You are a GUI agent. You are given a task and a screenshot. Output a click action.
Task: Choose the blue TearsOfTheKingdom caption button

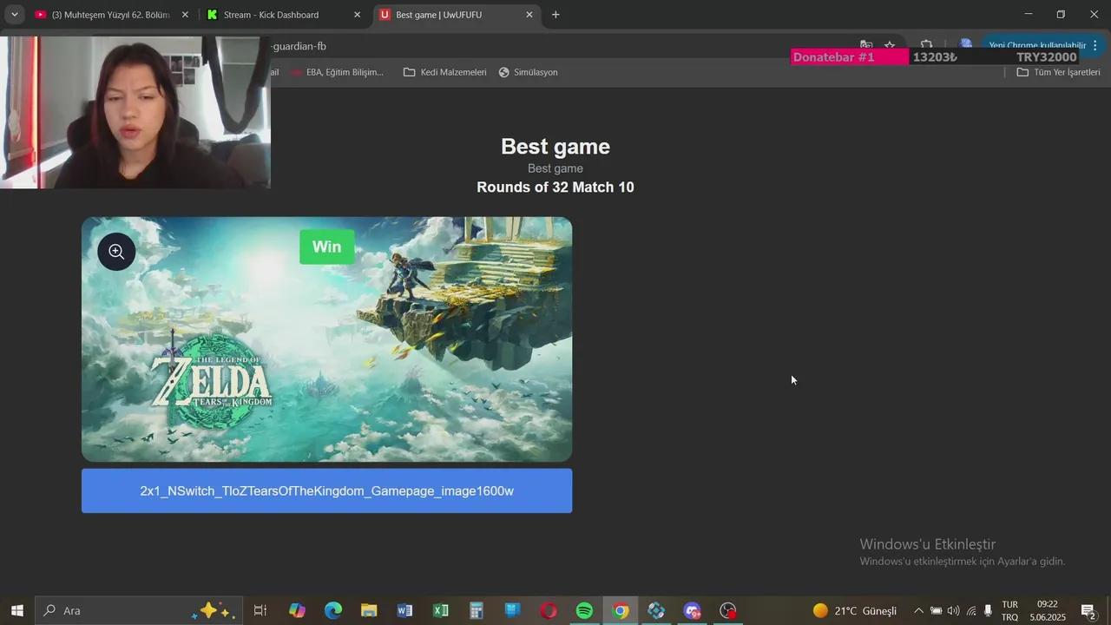tap(326, 490)
